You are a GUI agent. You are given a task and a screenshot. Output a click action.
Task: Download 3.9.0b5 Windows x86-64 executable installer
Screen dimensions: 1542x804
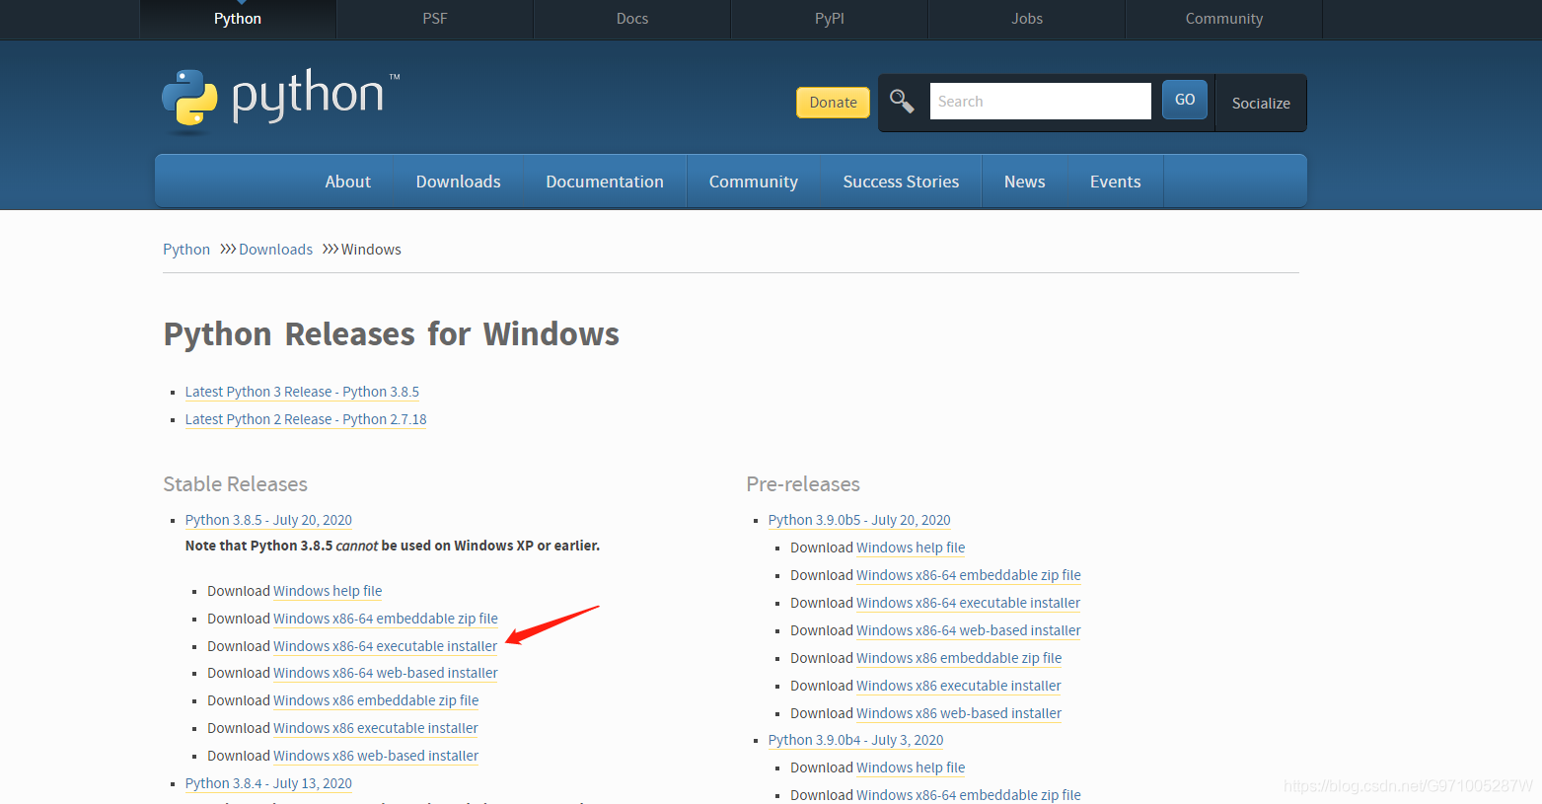click(969, 603)
